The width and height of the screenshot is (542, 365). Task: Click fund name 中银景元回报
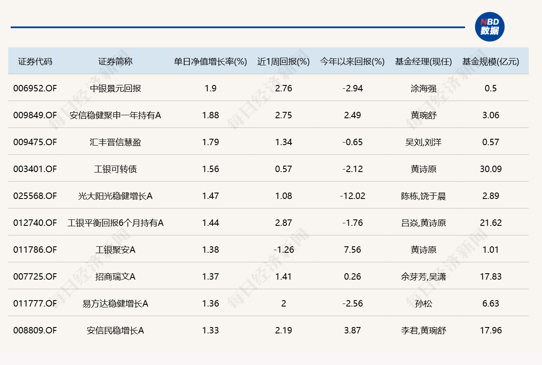[115, 88]
